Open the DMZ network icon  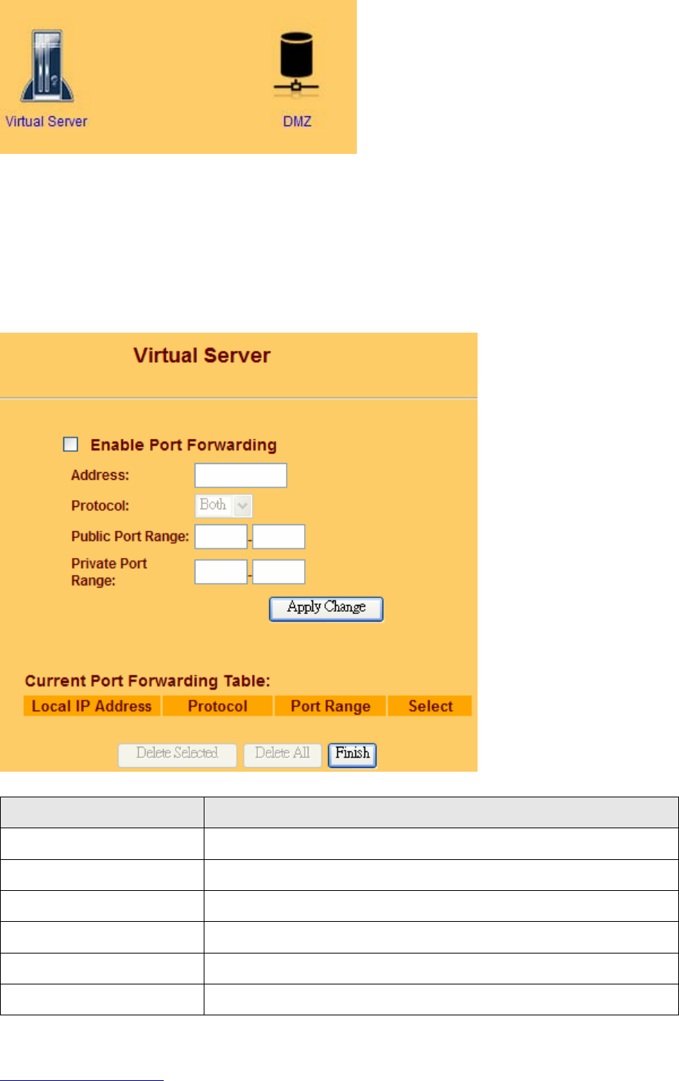click(x=296, y=63)
